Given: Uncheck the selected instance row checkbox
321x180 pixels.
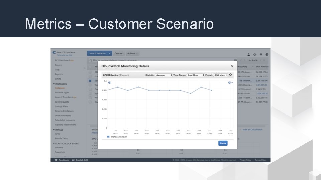Looking at the screenshot, I should click(x=90, y=81).
